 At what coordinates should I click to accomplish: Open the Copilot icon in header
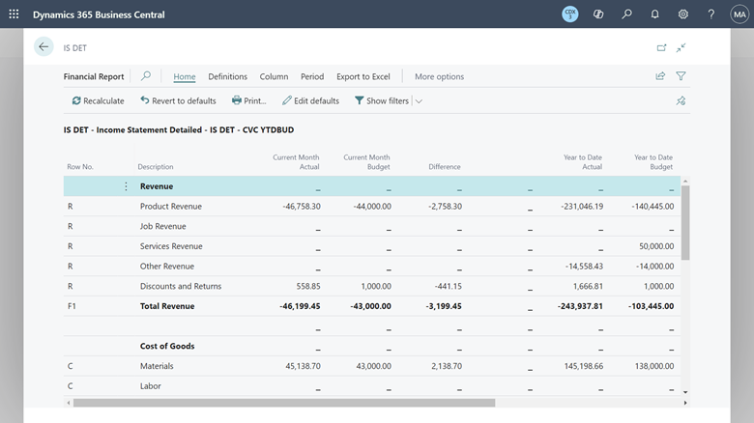click(598, 14)
